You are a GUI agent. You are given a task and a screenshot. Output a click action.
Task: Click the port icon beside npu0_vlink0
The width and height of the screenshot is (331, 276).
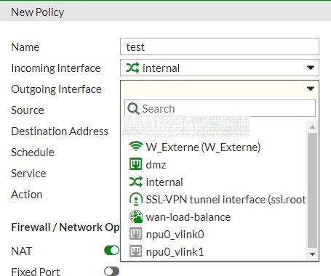135,234
